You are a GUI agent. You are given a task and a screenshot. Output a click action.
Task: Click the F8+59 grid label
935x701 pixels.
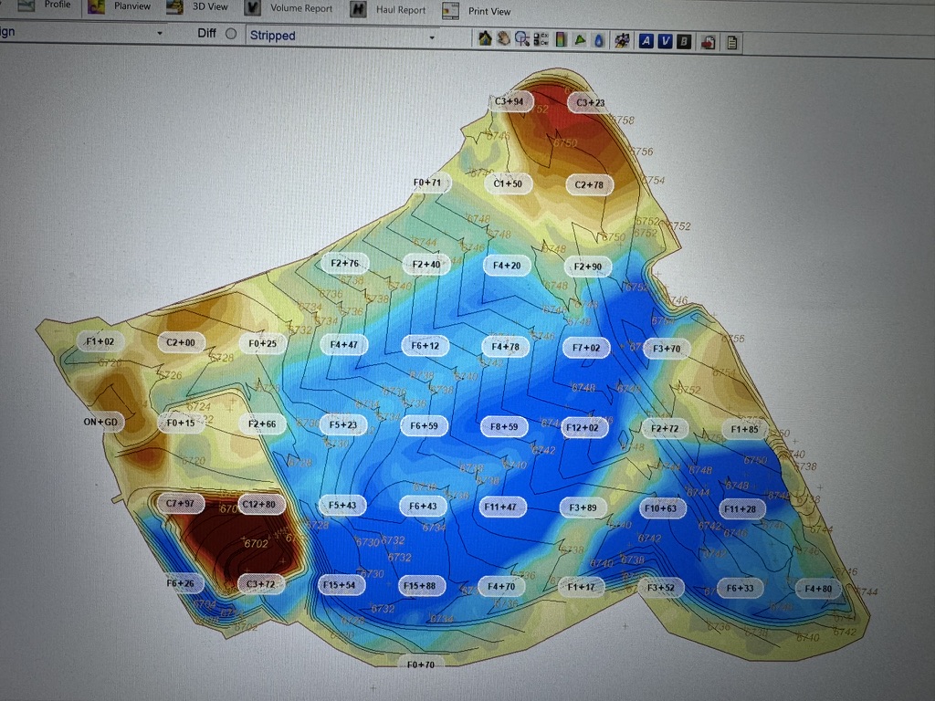504,427
